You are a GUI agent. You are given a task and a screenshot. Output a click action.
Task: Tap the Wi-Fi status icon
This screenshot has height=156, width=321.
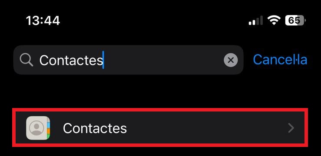pos(274,21)
